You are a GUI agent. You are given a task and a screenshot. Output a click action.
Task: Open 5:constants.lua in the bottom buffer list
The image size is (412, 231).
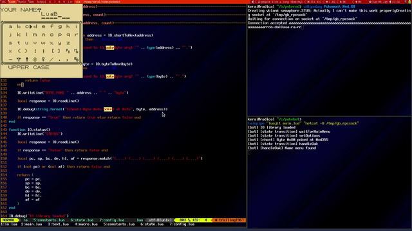tap(119, 225)
